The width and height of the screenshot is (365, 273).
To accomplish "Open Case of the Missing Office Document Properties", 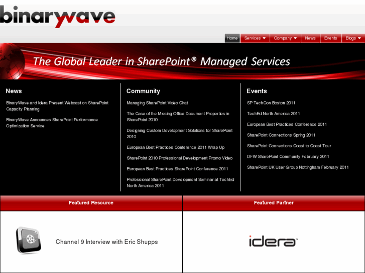I will [178, 117].
